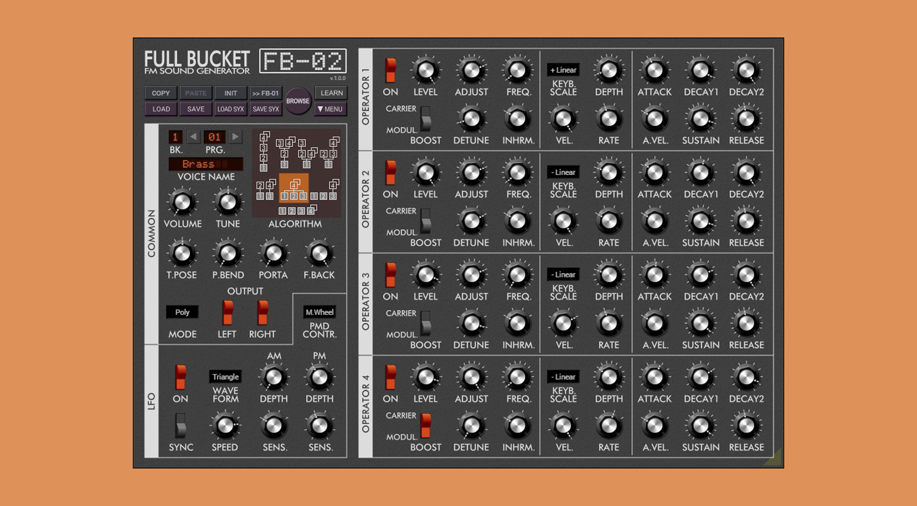This screenshot has width=917, height=506.
Task: Click the F.BACK feedback knob
Action: click(x=319, y=254)
